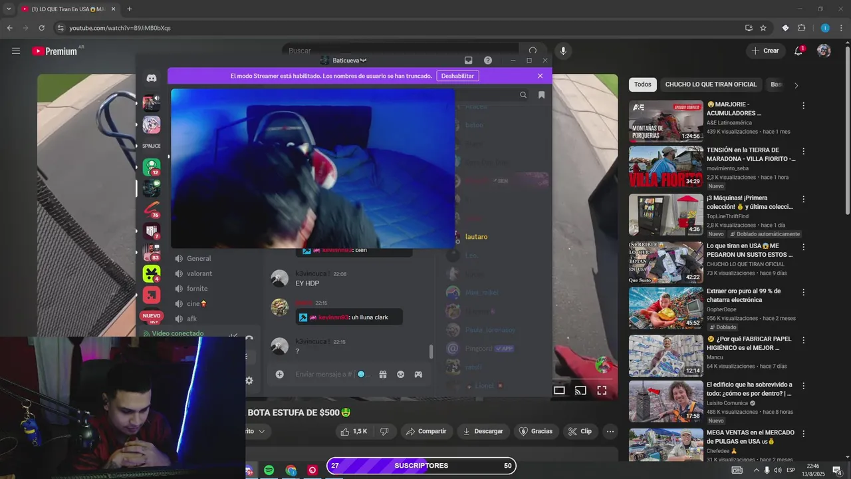This screenshot has width=851, height=479.
Task: Open options menu for ¡3 Máquinas! video
Action: coord(803,199)
